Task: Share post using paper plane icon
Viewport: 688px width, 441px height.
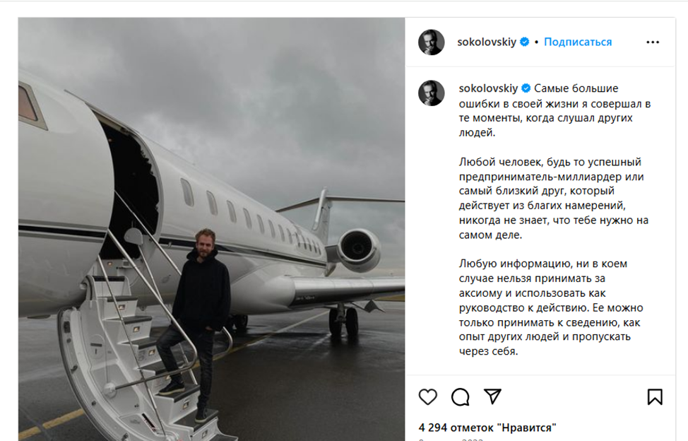Action: pyautogui.click(x=493, y=396)
